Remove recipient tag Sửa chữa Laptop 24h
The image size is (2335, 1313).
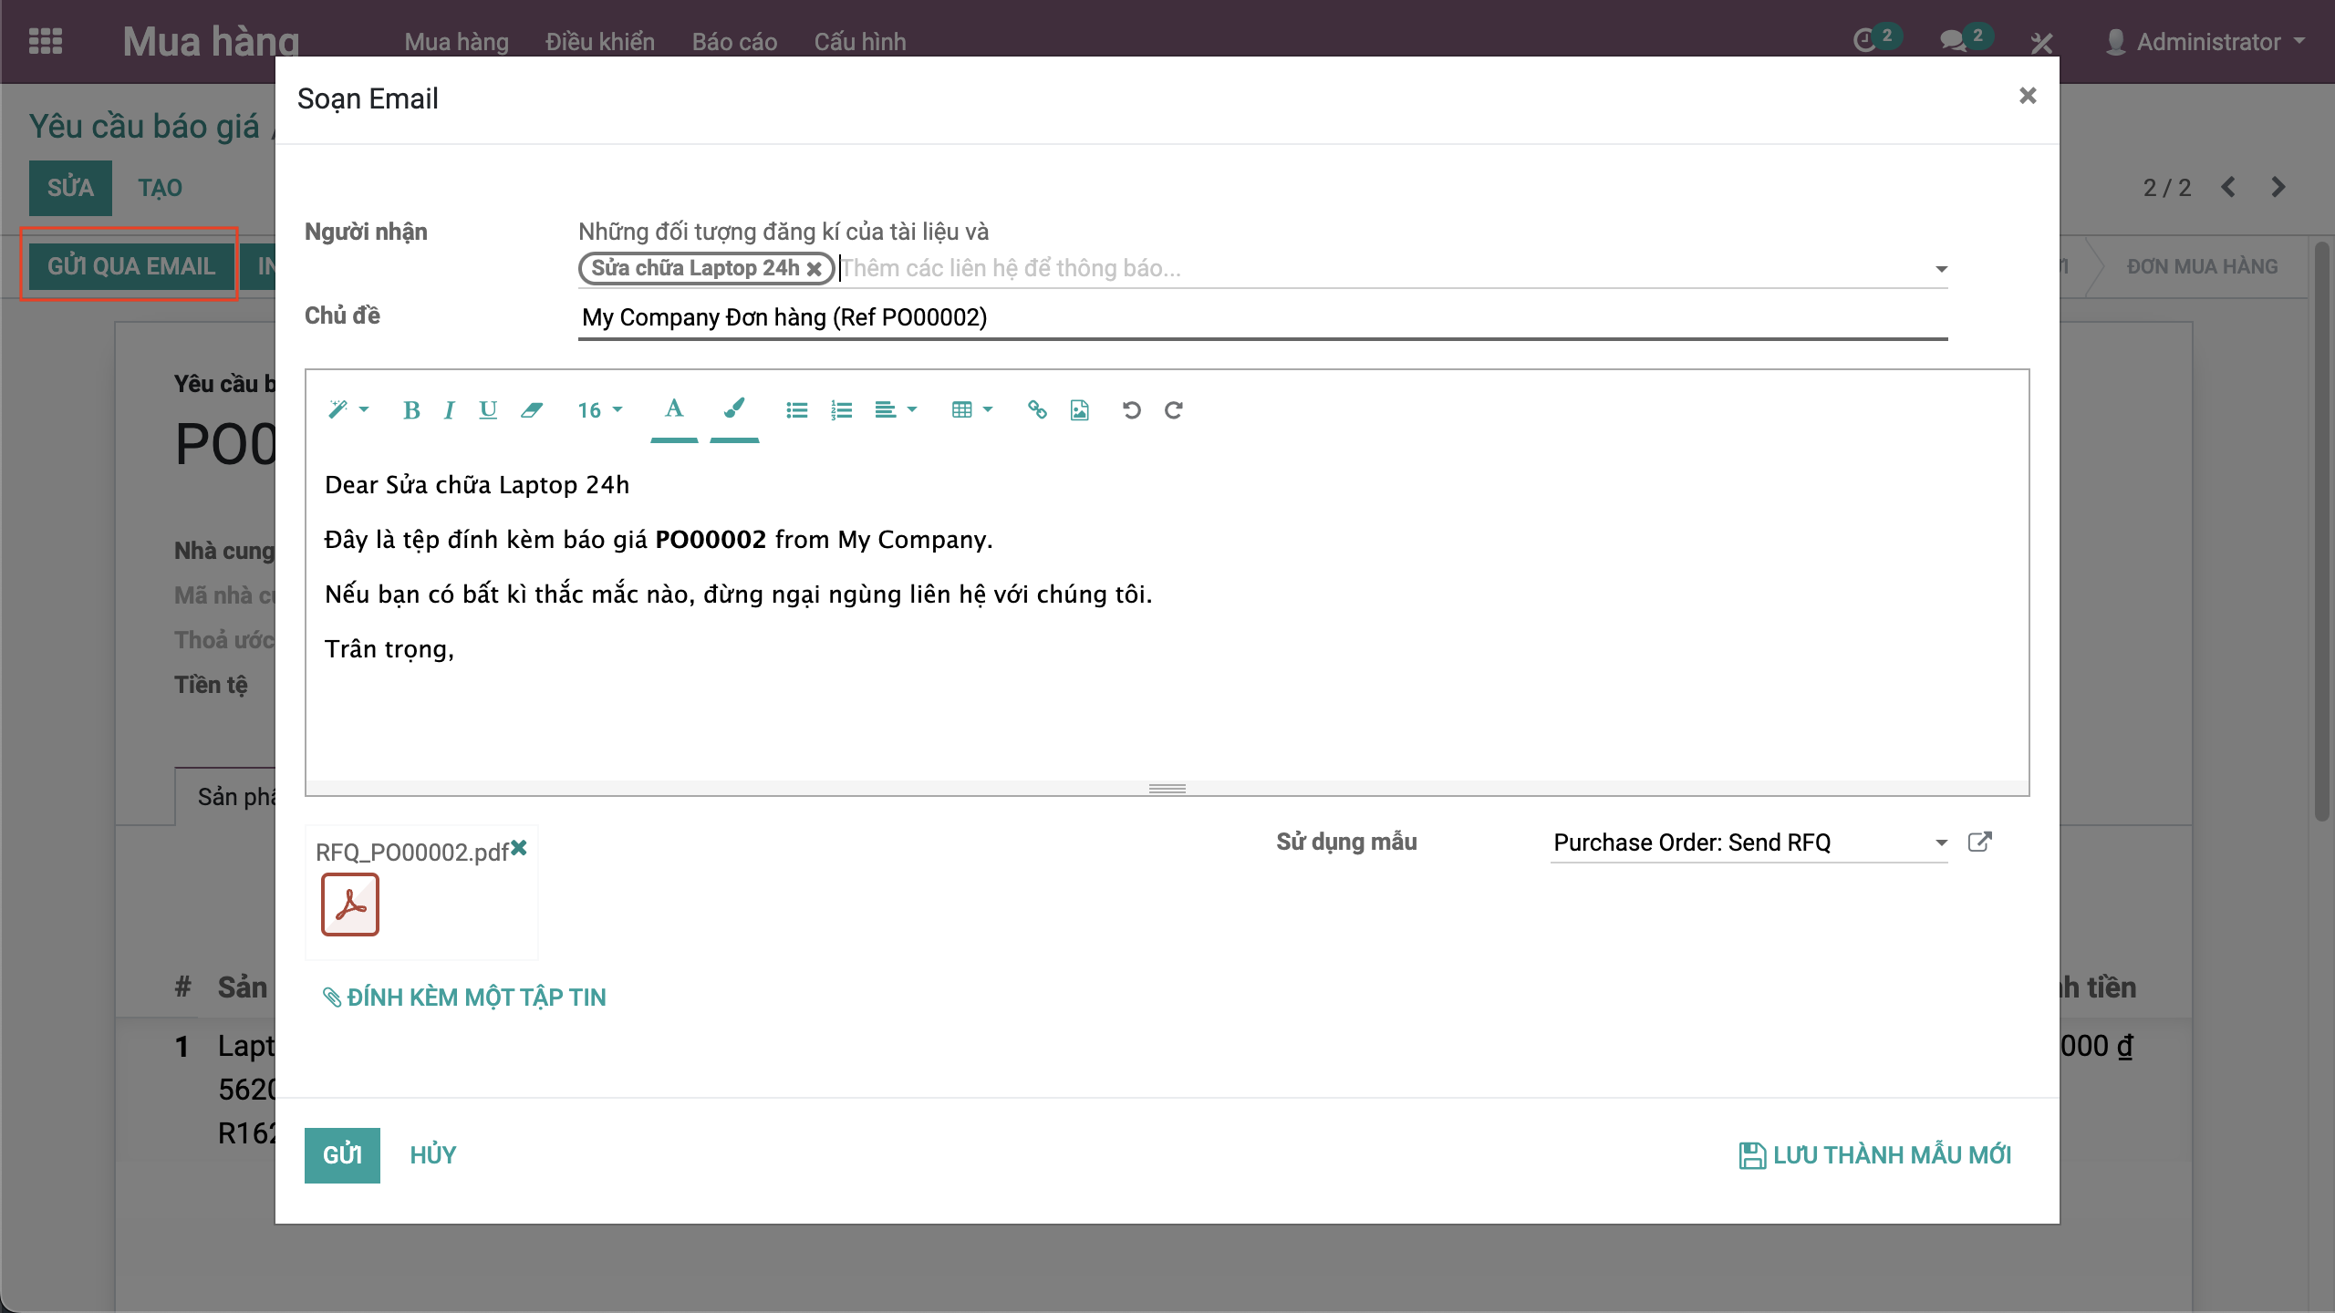click(x=814, y=269)
